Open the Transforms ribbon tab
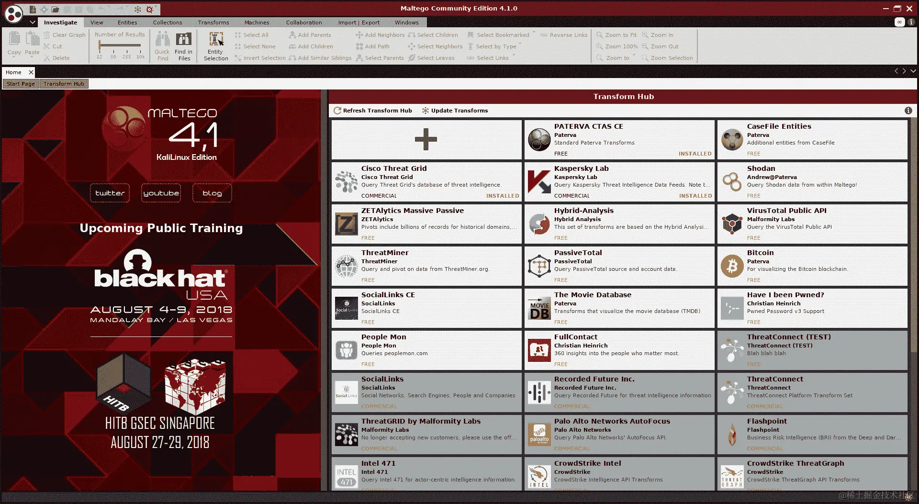This screenshot has width=919, height=504. tap(213, 22)
